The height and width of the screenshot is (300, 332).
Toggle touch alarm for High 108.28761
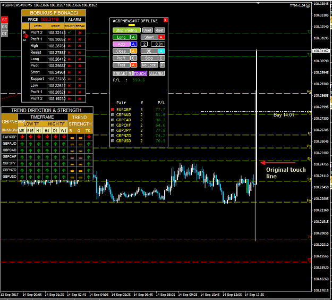coord(70,46)
